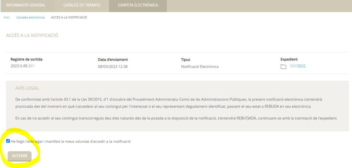Viewport: 352px width, 168px height.
Task: Click the ACCEDIR button
Action: 19,156
